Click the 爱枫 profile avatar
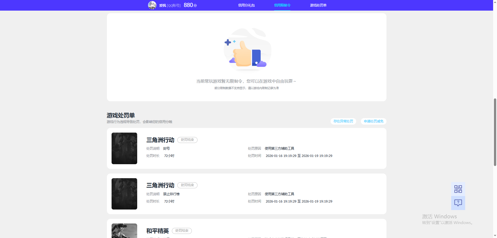 [x=152, y=5]
